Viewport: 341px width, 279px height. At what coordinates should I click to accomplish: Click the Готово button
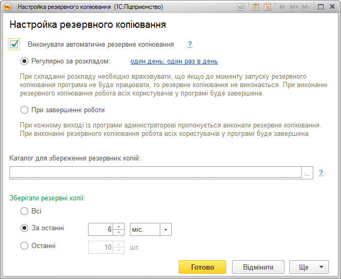coord(203,267)
